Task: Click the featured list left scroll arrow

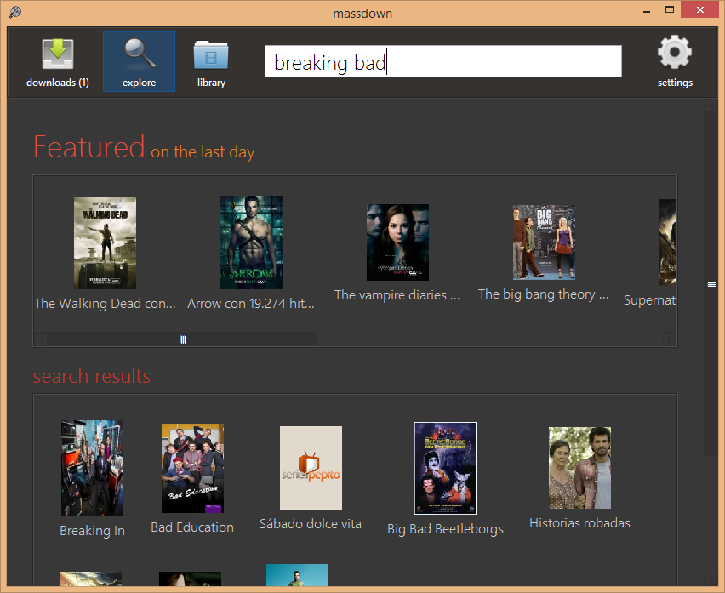Action: point(40,339)
